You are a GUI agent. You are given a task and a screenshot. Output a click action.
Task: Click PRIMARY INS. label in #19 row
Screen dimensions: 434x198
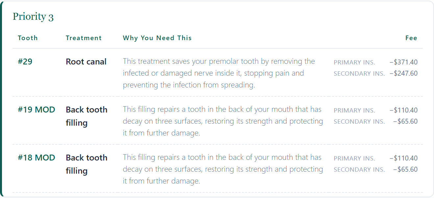click(354, 111)
